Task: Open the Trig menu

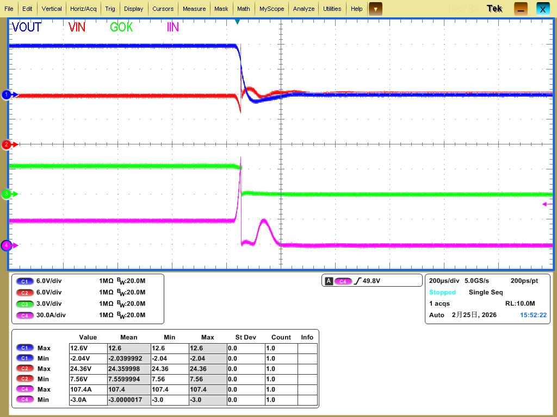Action: [x=110, y=9]
